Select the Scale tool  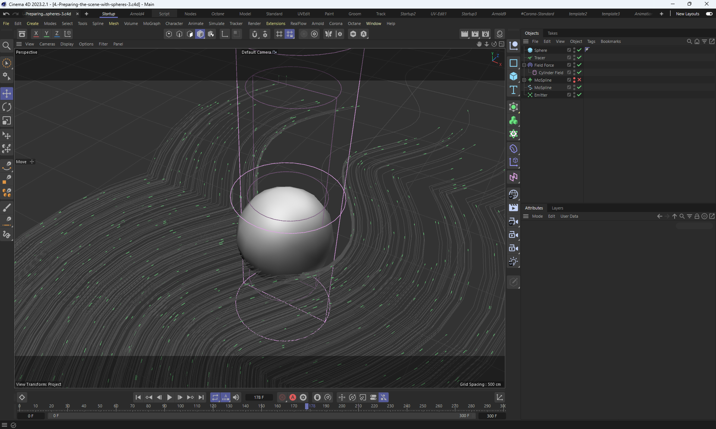[7, 121]
